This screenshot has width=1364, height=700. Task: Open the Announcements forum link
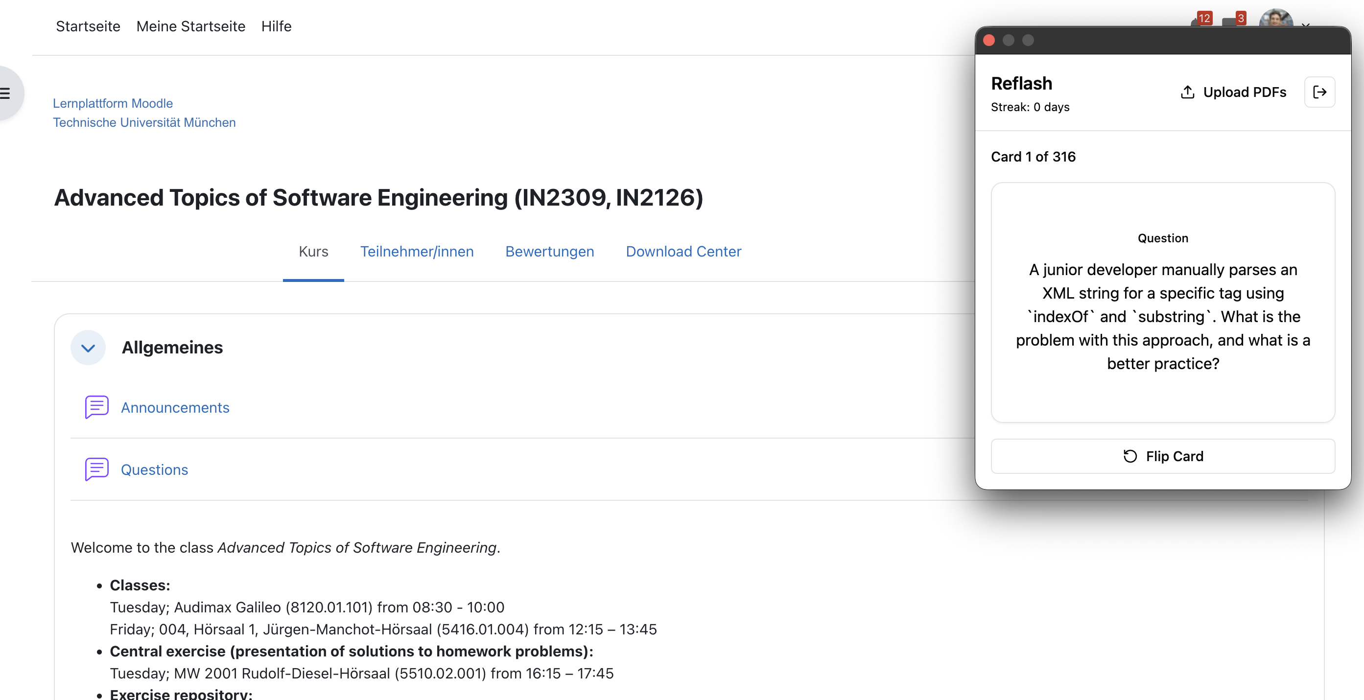click(x=175, y=407)
